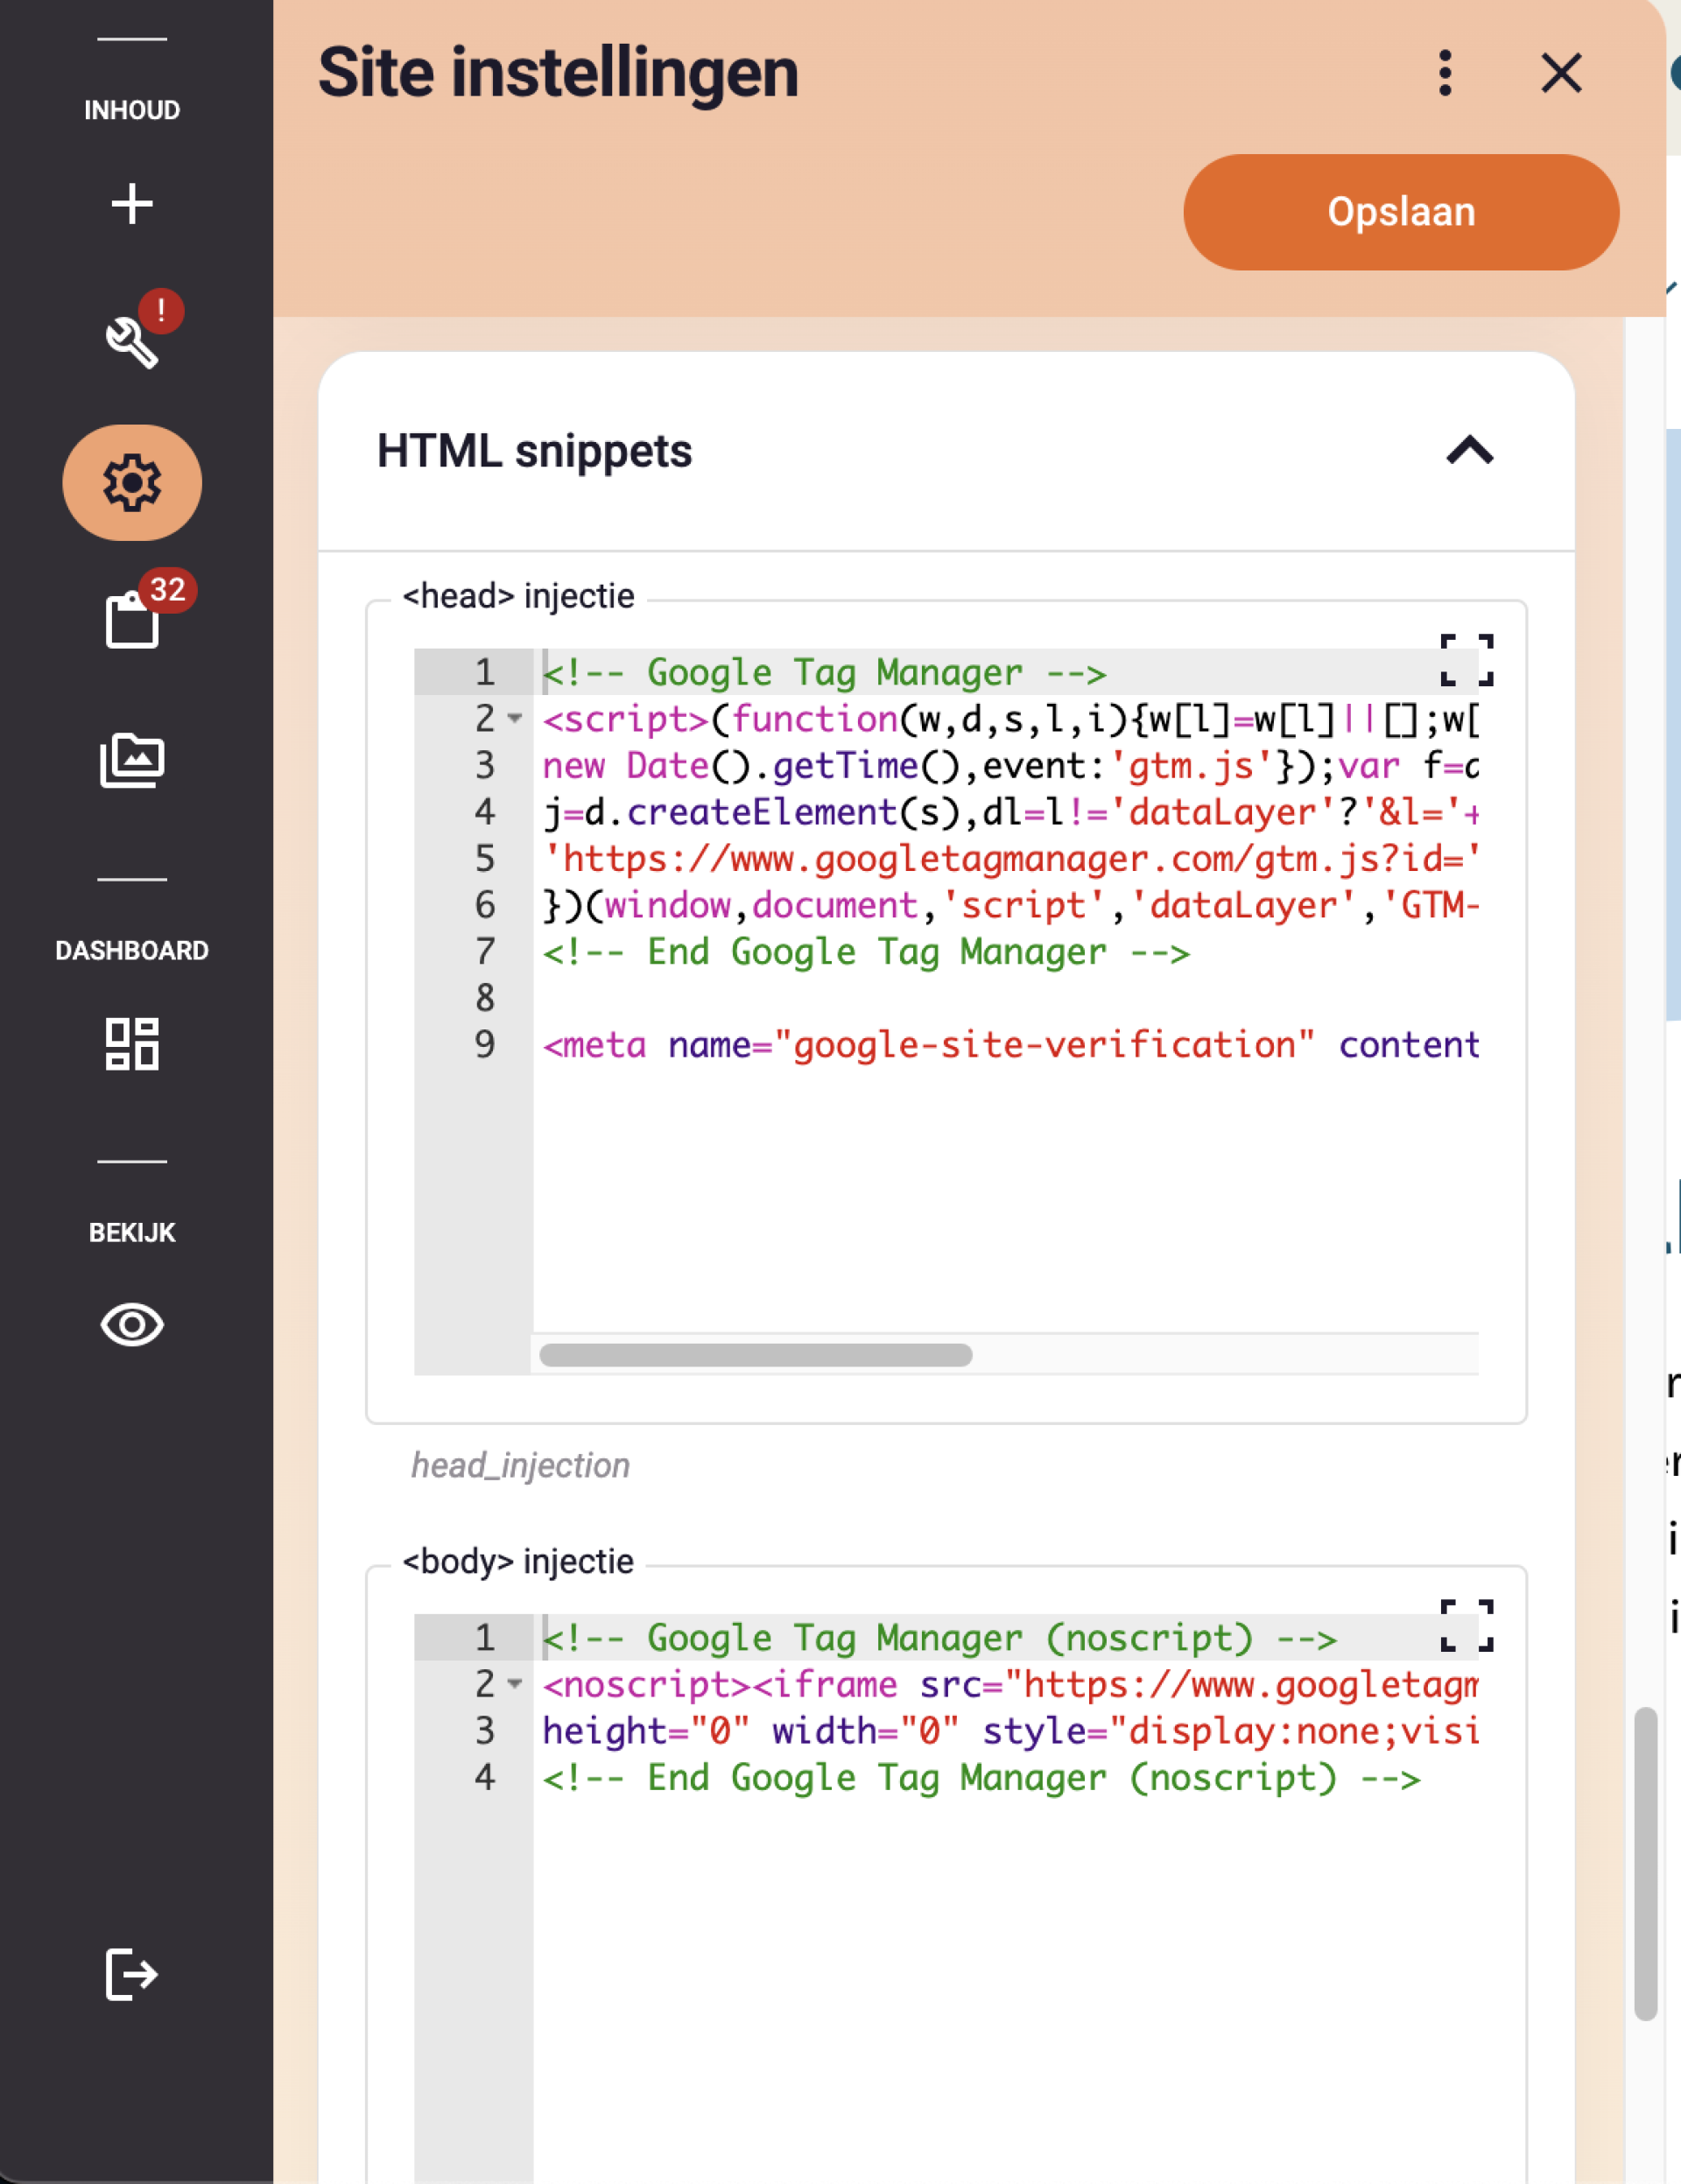Fold the noscript block in body editor
Viewport: 1681px width, 2184px height.
click(515, 1683)
